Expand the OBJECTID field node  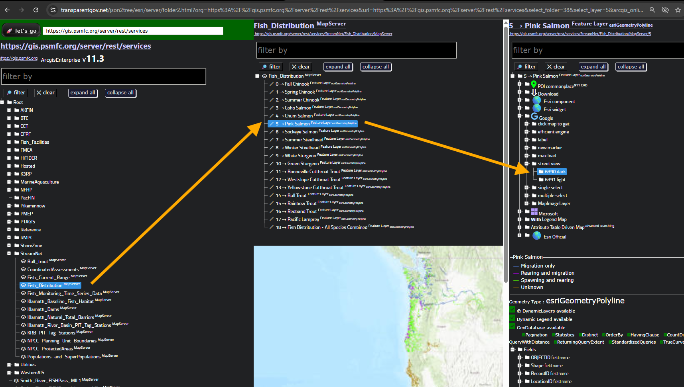coord(519,358)
